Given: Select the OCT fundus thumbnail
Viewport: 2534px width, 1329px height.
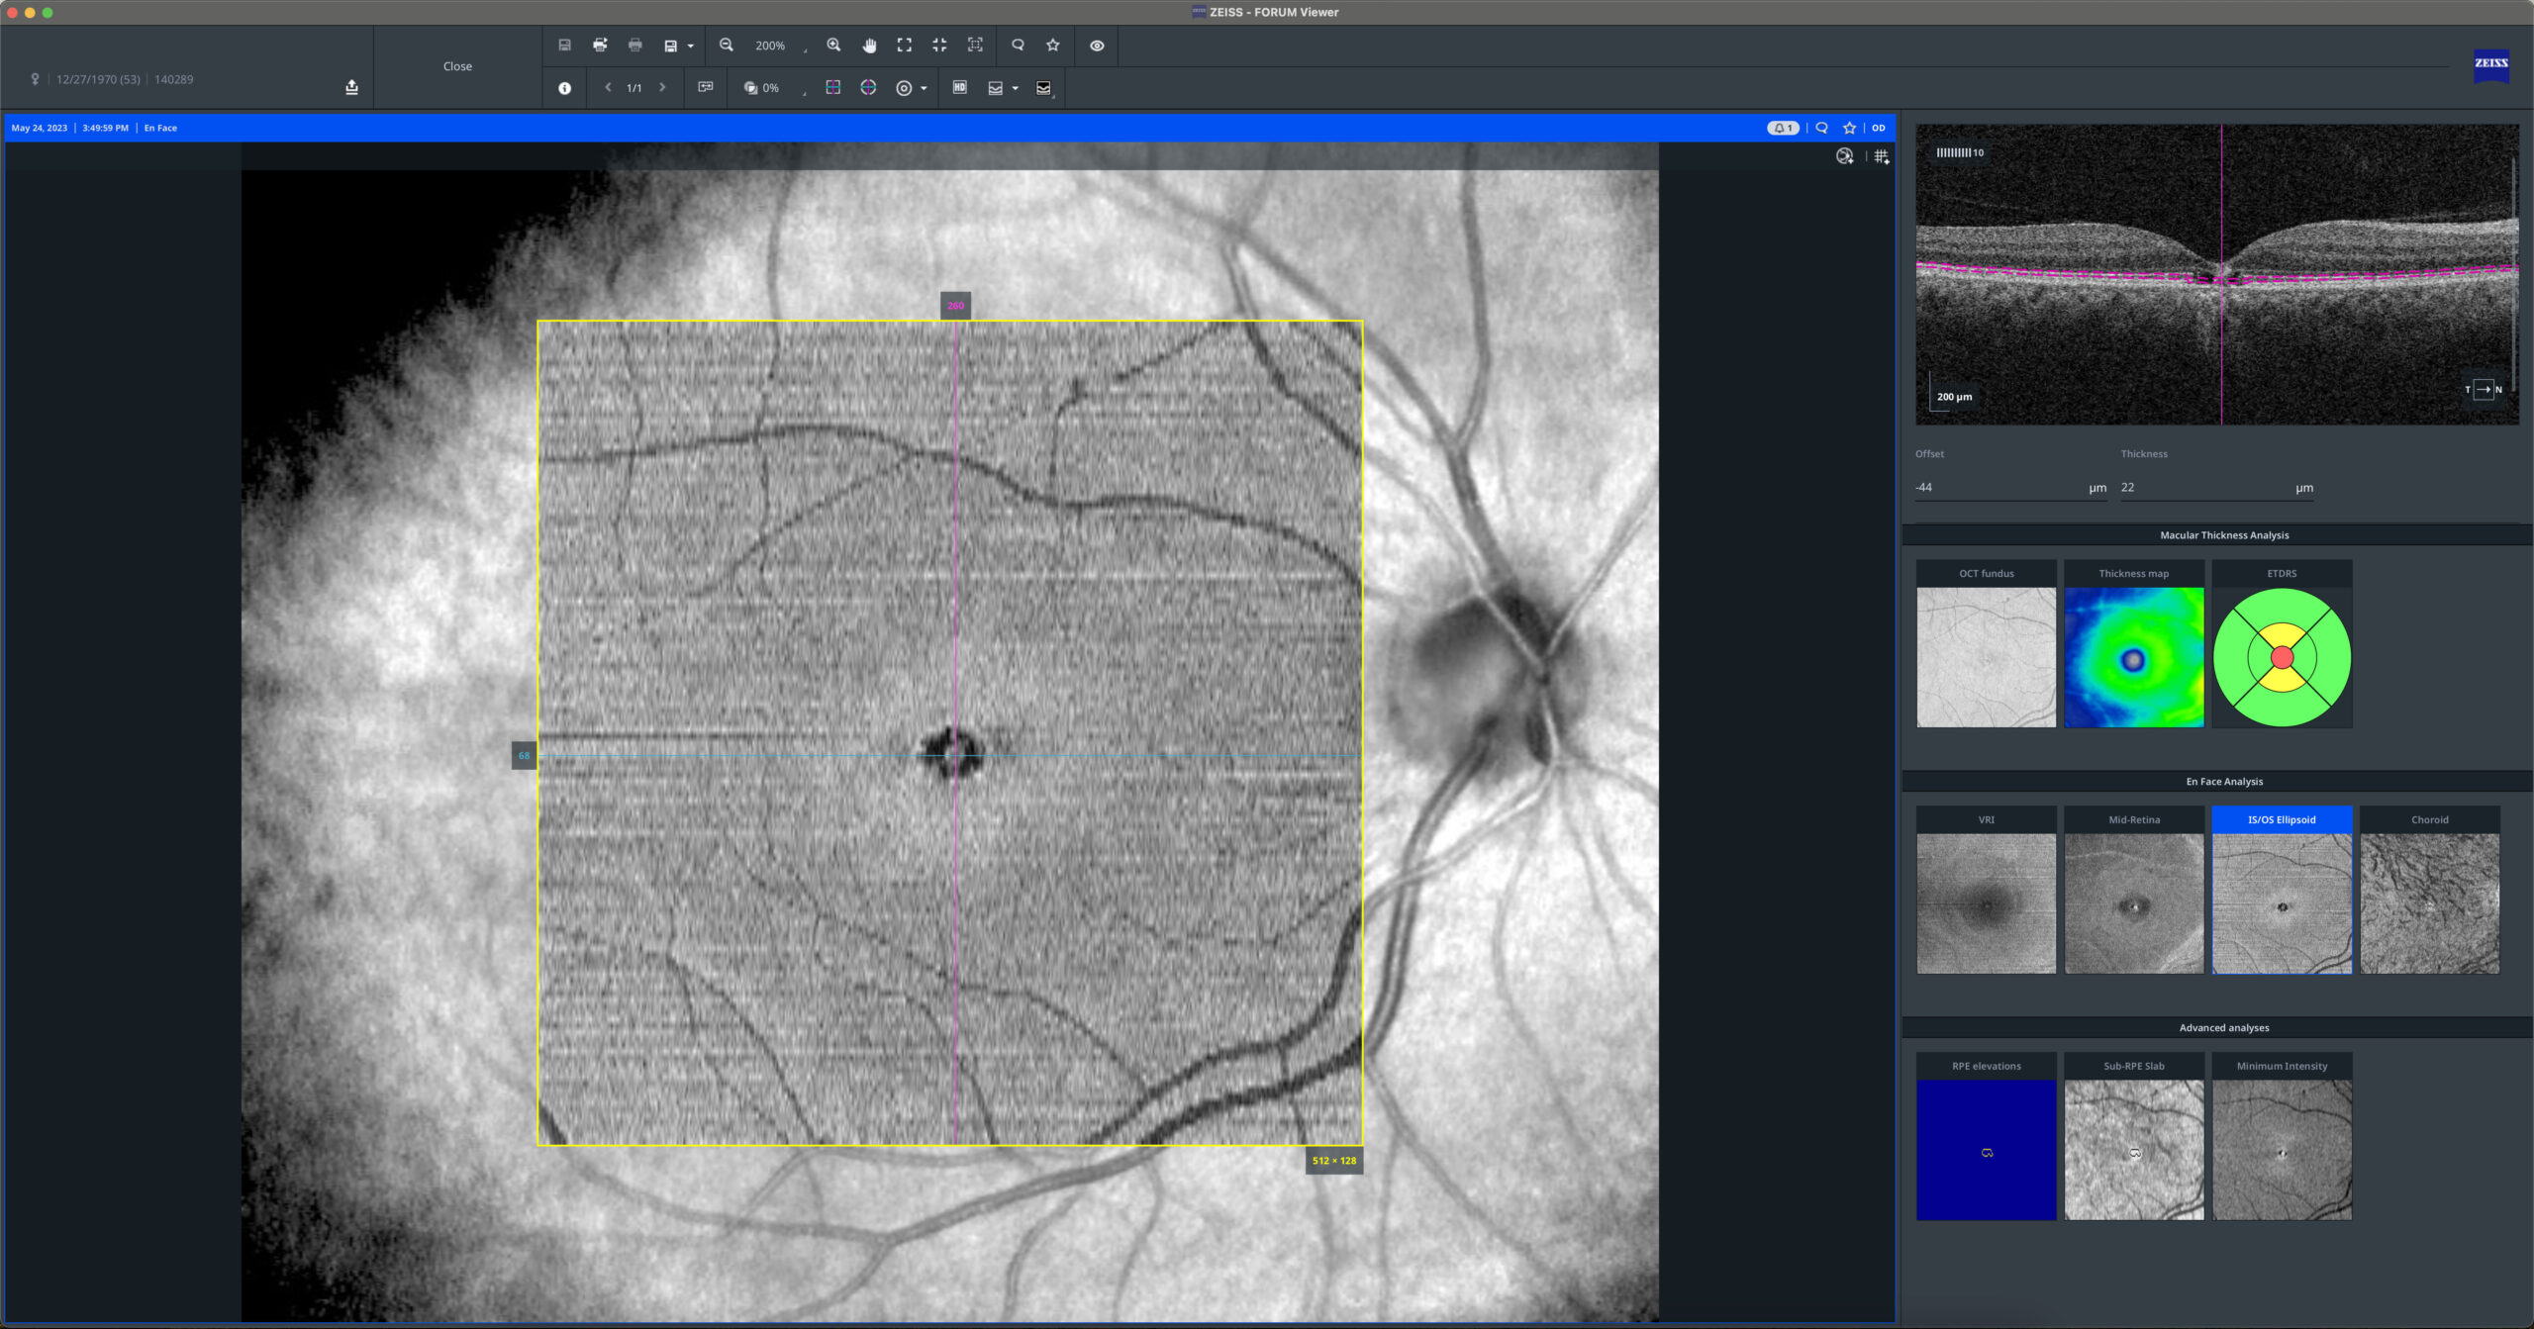Looking at the screenshot, I should click(1986, 644).
